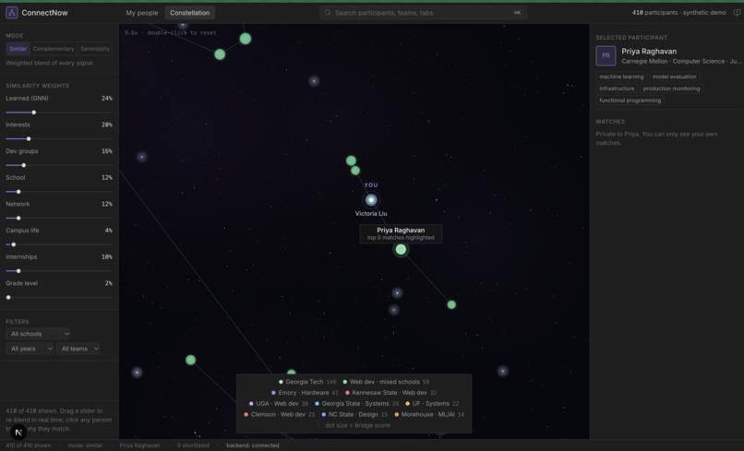Click the dim star node right of the legend

pyautogui.click(x=502, y=372)
